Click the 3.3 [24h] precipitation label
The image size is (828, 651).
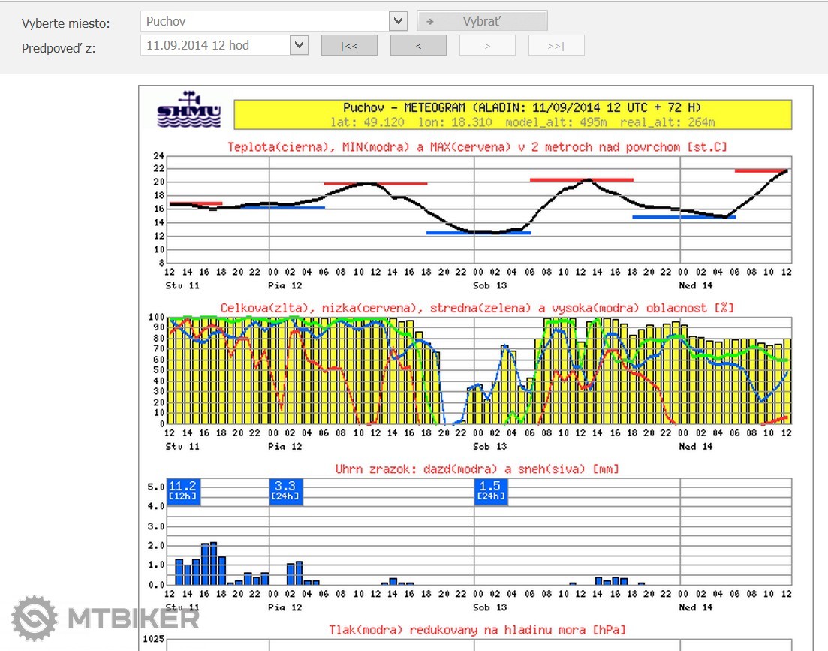286,491
